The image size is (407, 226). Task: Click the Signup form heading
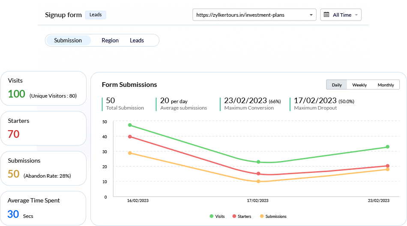63,15
